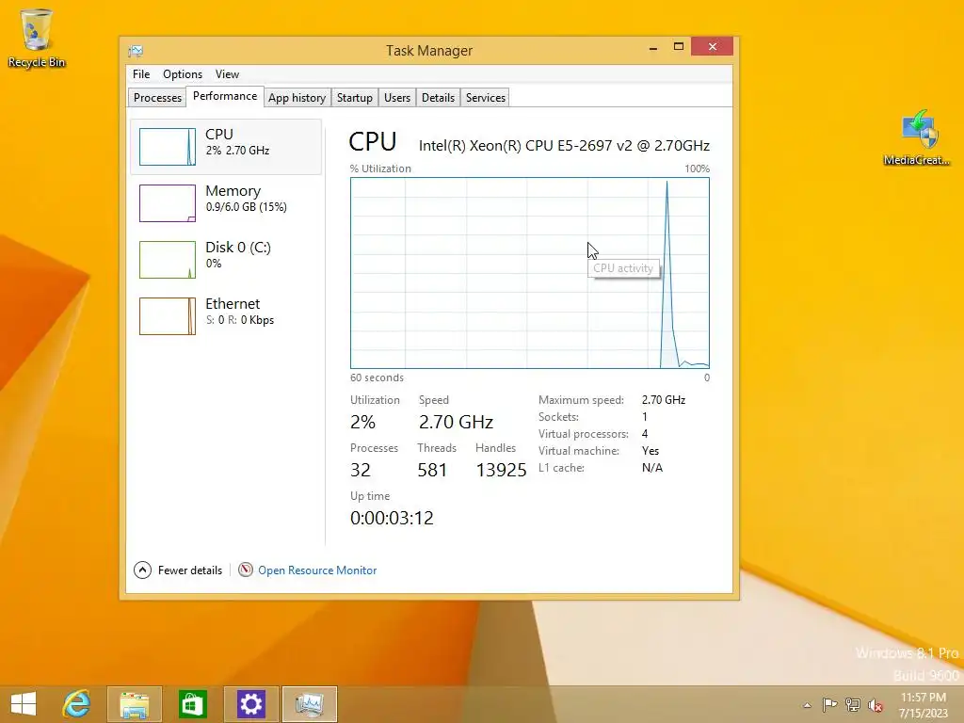Switch to the Startup tab

(x=355, y=98)
